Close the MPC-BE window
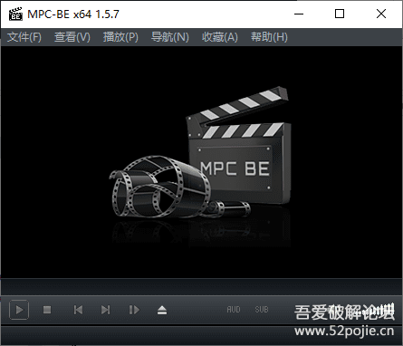Screen dimensions: 403x346 pyautogui.click(x=381, y=14)
